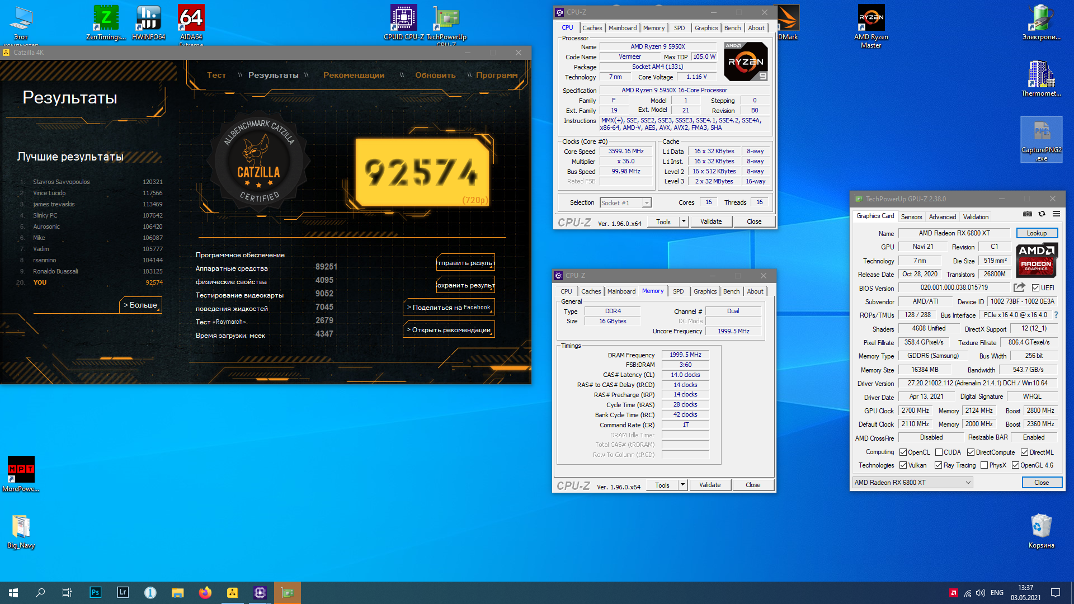
Task: Click the Сохранить результат button in Catzilla
Action: [x=465, y=285]
